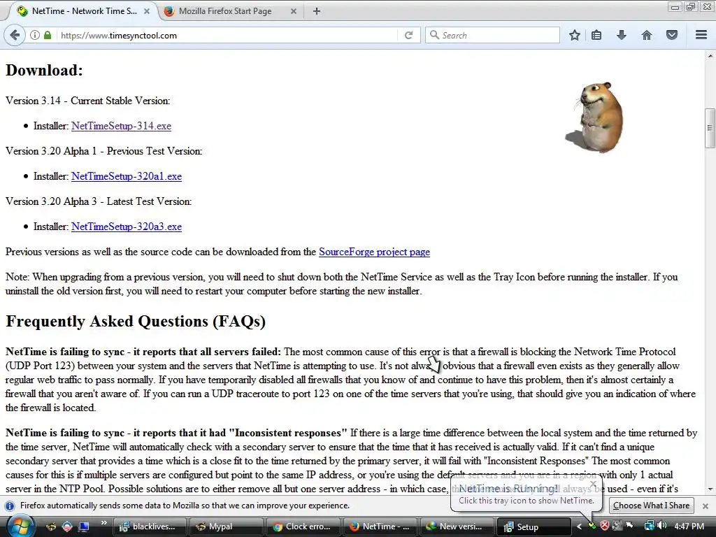The width and height of the screenshot is (716, 537).
Task: Open the Downloads arrow icon
Action: [622, 35]
